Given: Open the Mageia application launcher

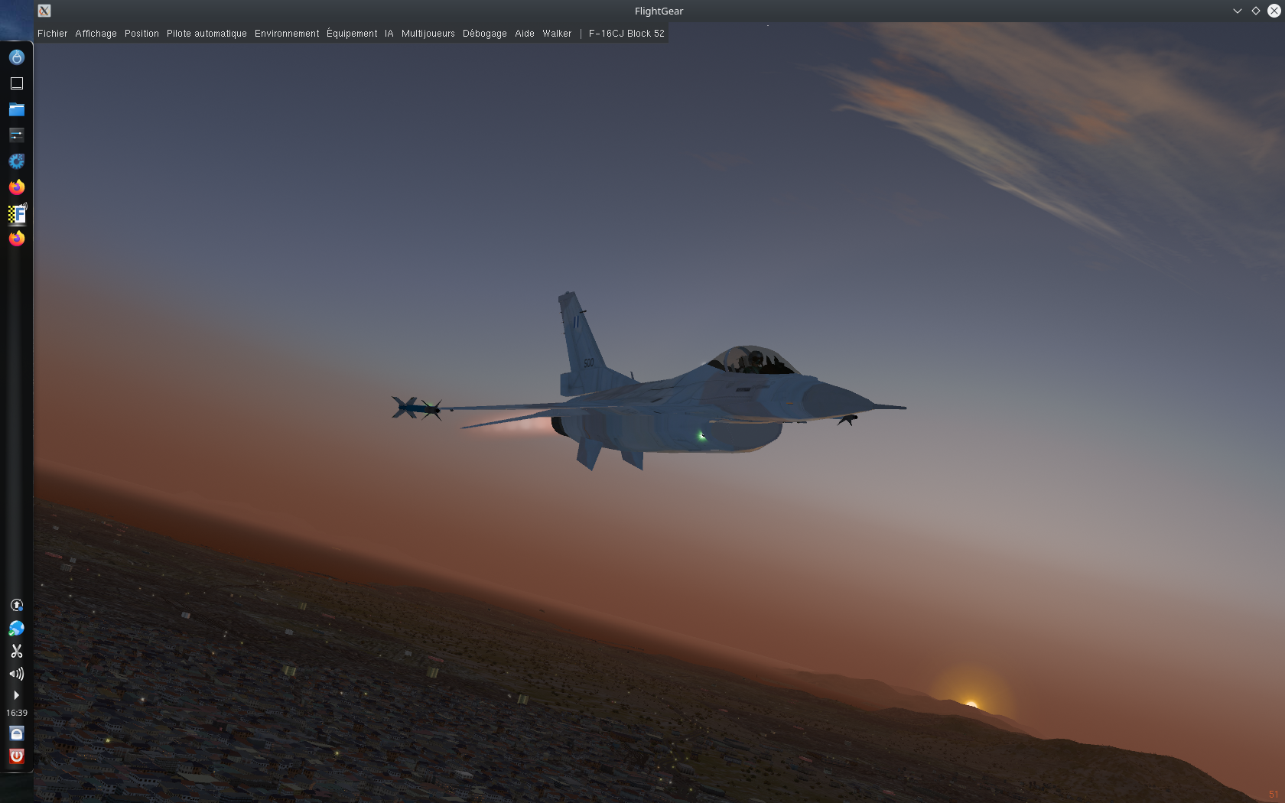Looking at the screenshot, I should click(17, 57).
